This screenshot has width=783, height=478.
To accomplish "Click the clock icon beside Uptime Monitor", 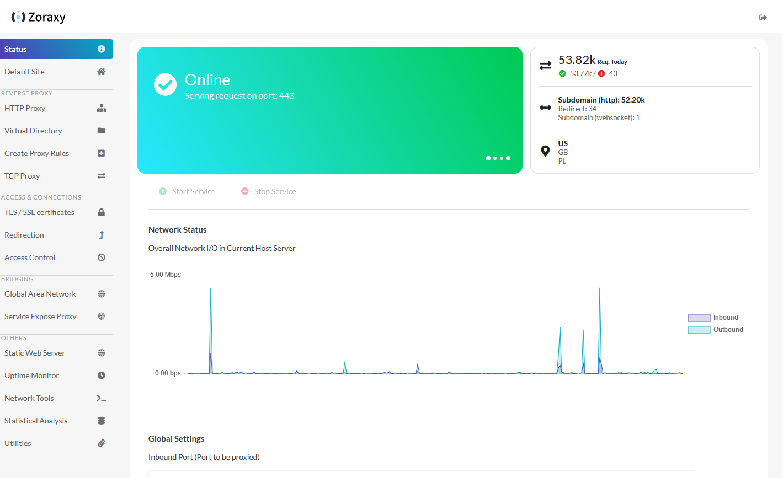I will pos(102,375).
